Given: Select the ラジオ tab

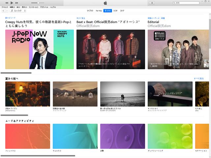Looking at the screenshot, I should pyautogui.click(x=115, y=11).
